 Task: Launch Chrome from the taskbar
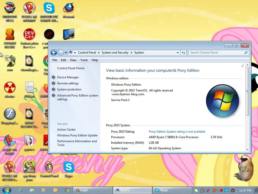[x=67, y=190]
